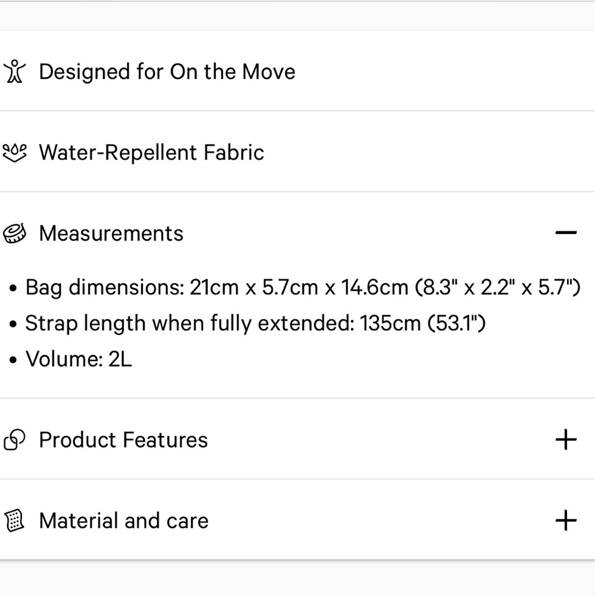Click the overlapping shapes Product Features icon

15,440
